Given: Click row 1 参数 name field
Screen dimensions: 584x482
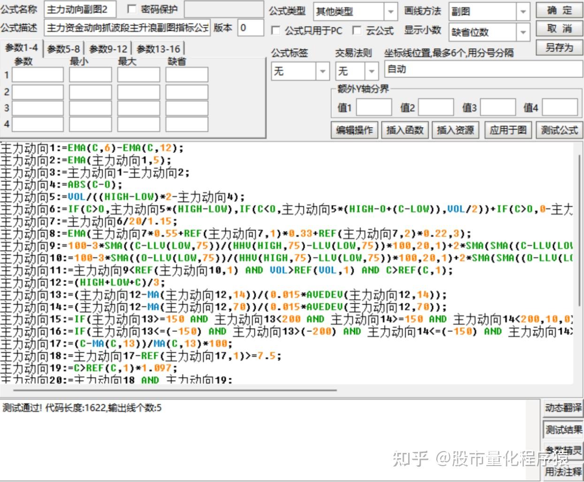Looking at the screenshot, I should tap(38, 75).
